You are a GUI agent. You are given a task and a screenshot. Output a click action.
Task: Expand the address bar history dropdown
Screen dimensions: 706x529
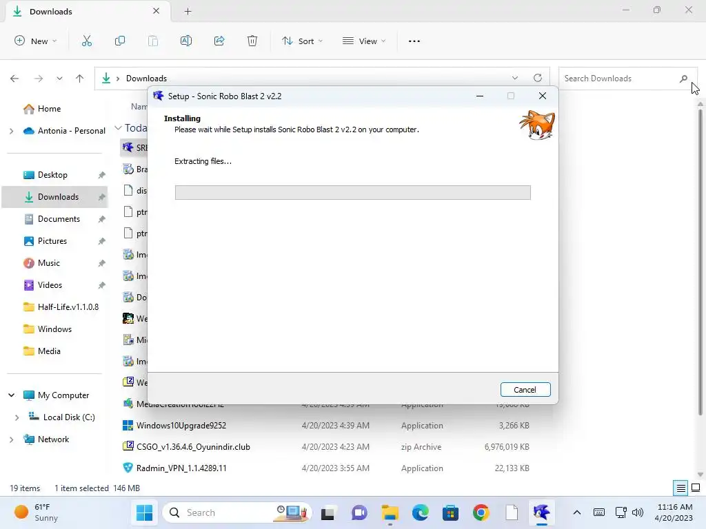(x=514, y=78)
